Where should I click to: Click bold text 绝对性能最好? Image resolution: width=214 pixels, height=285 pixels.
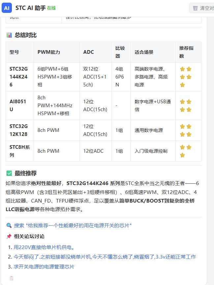point(46,183)
